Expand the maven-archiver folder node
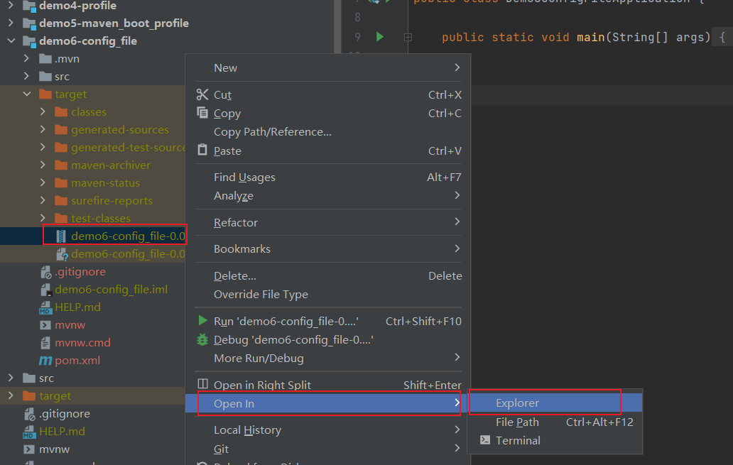733x465 pixels. click(x=43, y=165)
